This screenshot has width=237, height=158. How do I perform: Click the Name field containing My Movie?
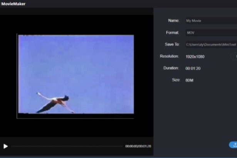tap(210, 21)
